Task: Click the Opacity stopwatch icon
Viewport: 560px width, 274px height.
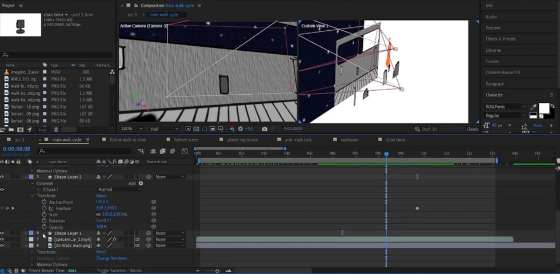Action: (x=45, y=227)
